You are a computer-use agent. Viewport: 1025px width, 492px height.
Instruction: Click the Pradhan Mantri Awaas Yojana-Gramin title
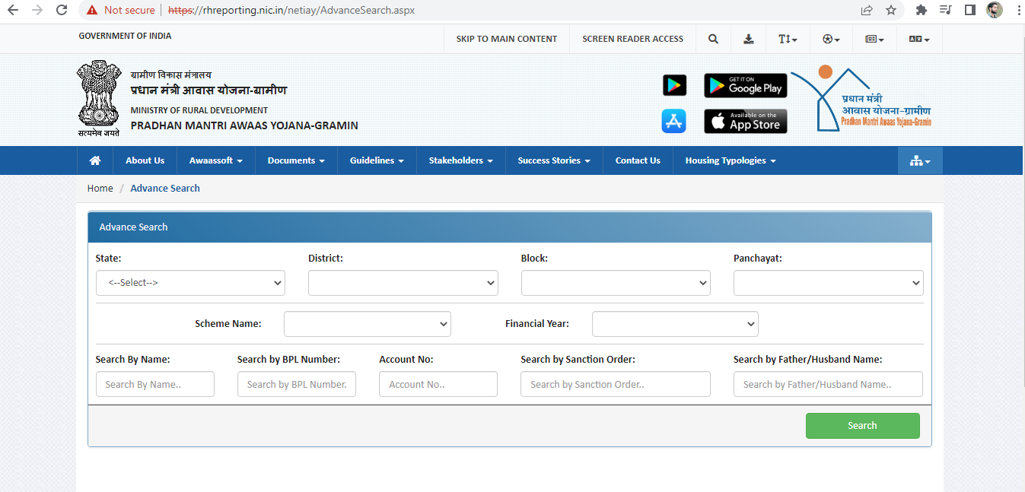[244, 125]
